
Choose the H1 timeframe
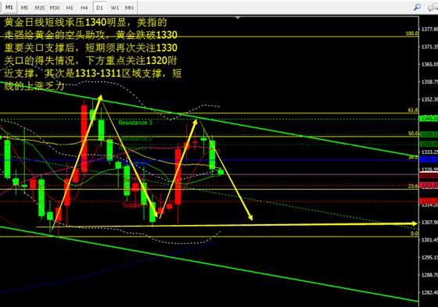(x=70, y=8)
